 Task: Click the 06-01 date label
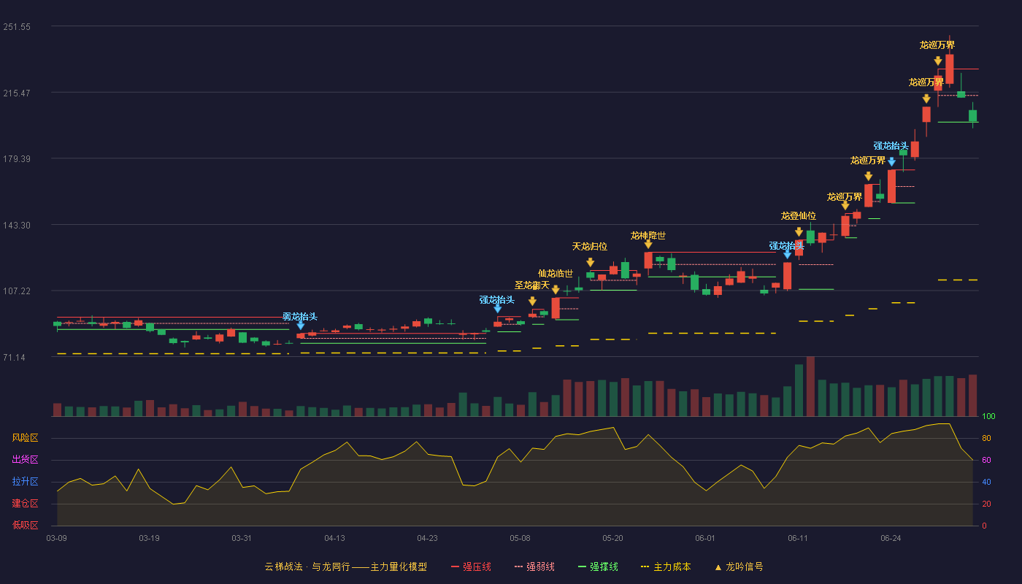(x=706, y=538)
